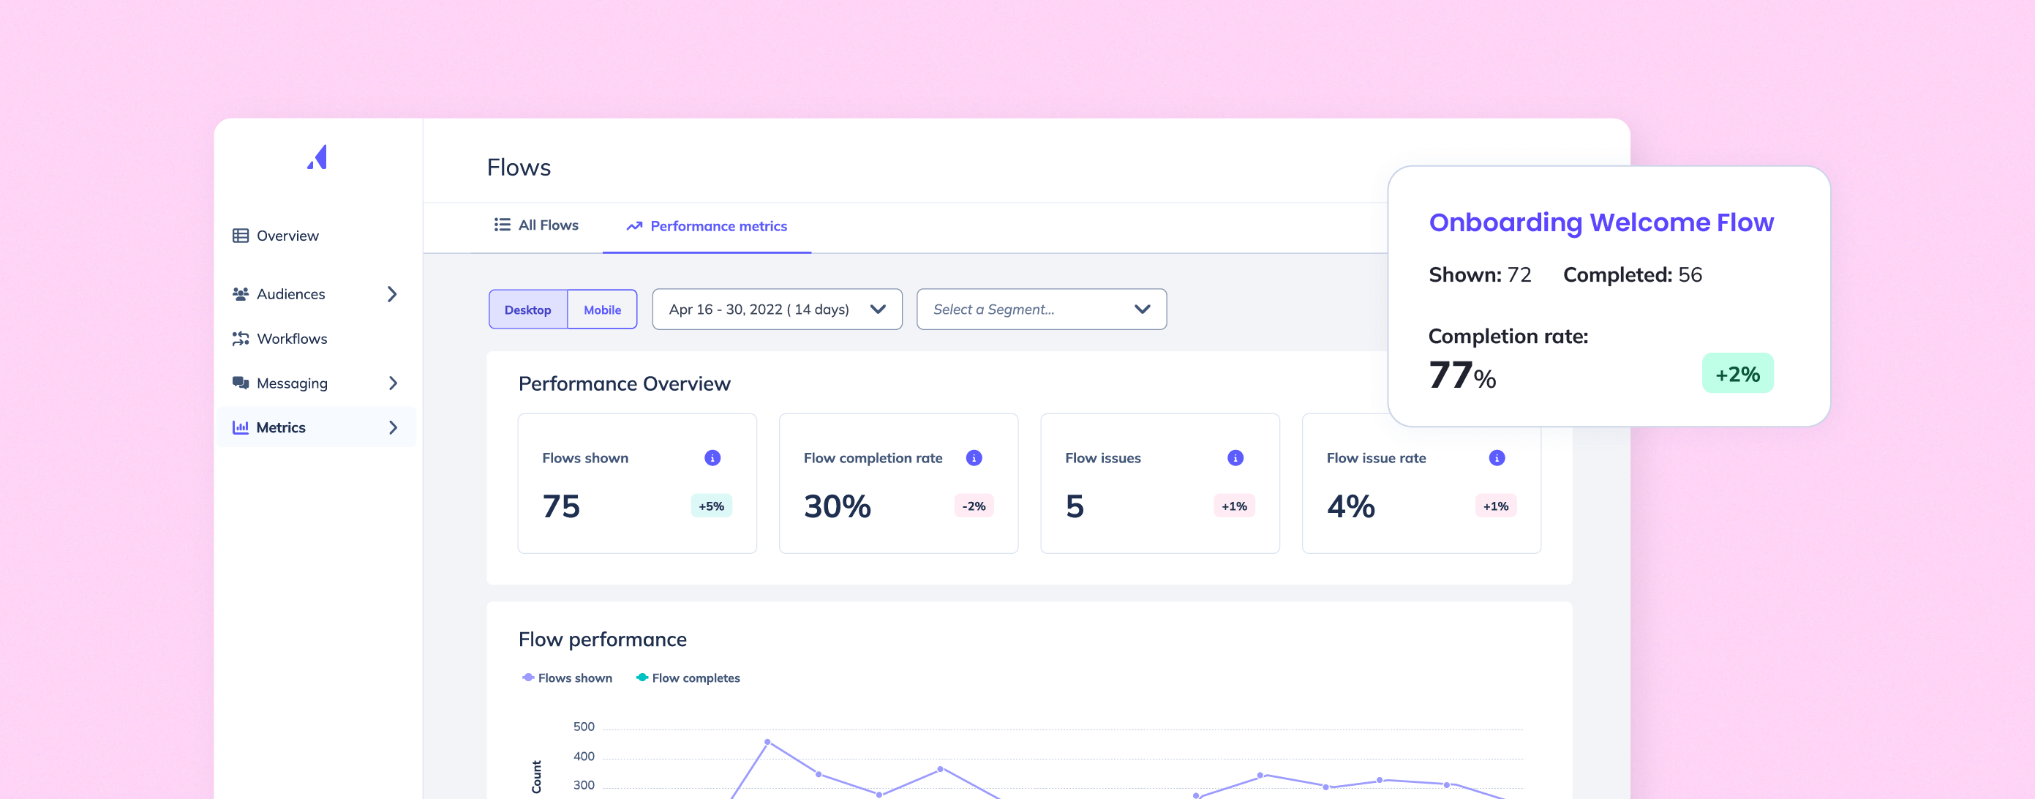Expand the Metrics sidebar chevron
The image size is (2035, 799).
pos(392,427)
